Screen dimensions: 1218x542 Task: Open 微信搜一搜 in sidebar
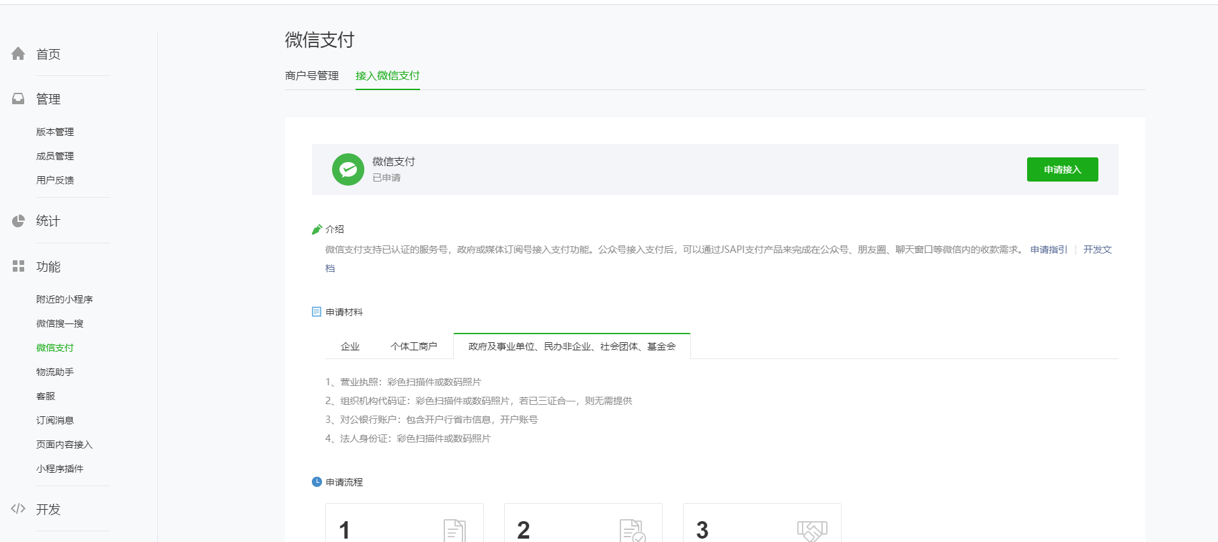pyautogui.click(x=60, y=323)
